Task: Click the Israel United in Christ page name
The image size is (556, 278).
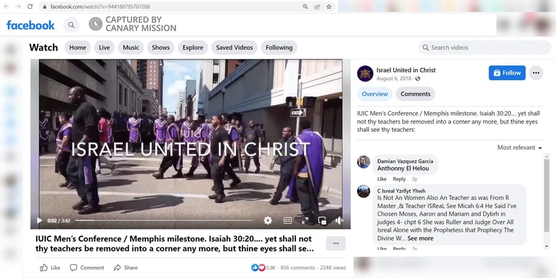Action: tap(406, 70)
